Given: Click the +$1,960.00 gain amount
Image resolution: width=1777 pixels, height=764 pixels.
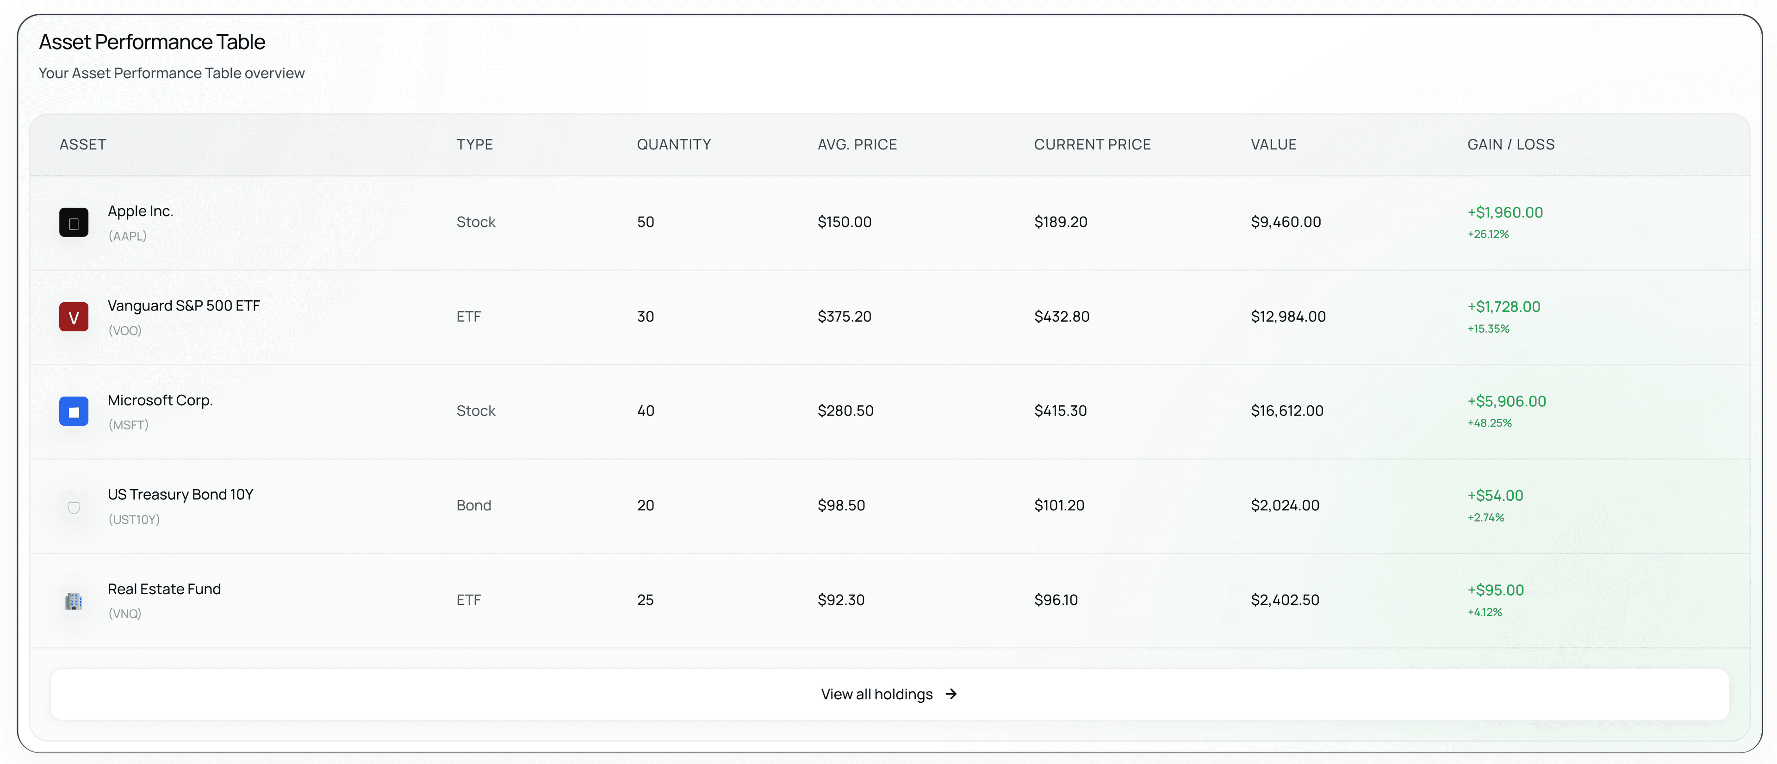Looking at the screenshot, I should click(1505, 212).
